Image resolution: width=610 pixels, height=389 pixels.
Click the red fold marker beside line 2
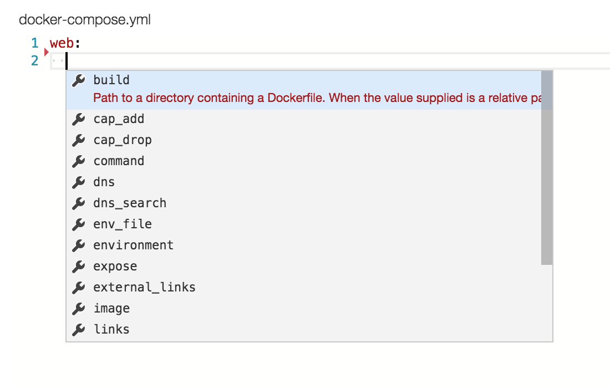click(x=47, y=53)
